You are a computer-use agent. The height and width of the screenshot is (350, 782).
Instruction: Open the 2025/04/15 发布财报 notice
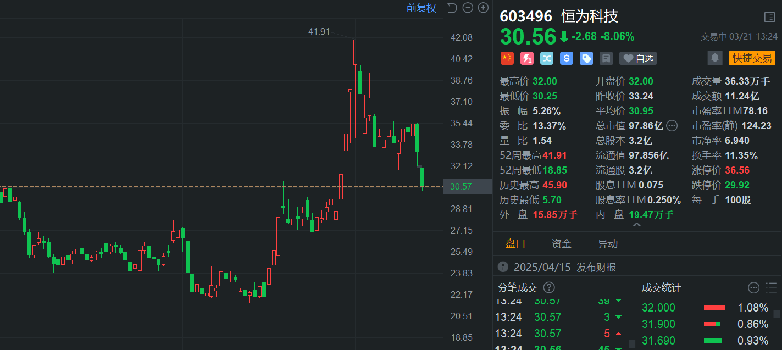tap(565, 268)
